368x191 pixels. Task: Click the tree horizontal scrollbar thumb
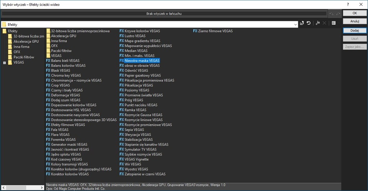point(16,188)
